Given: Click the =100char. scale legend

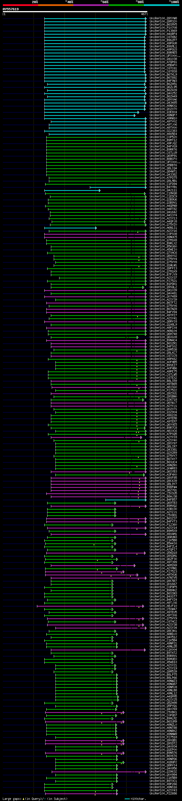Looking at the screenshot, I should click(136, 799).
